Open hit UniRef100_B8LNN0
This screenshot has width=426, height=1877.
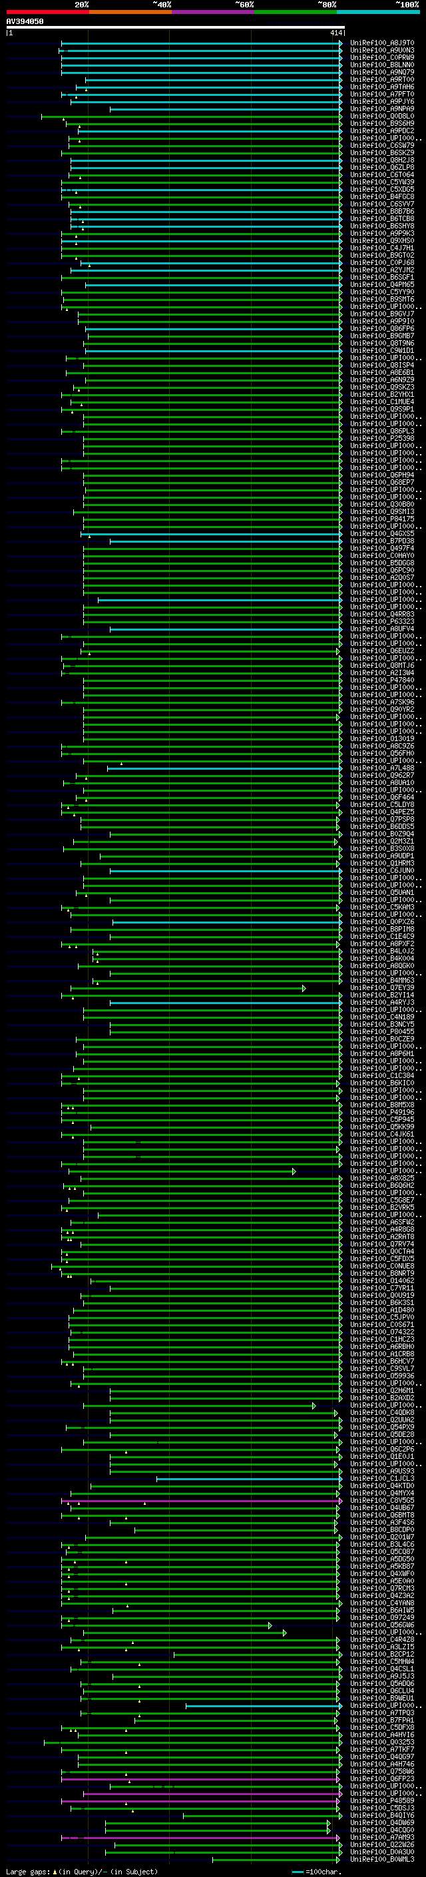click(x=382, y=65)
